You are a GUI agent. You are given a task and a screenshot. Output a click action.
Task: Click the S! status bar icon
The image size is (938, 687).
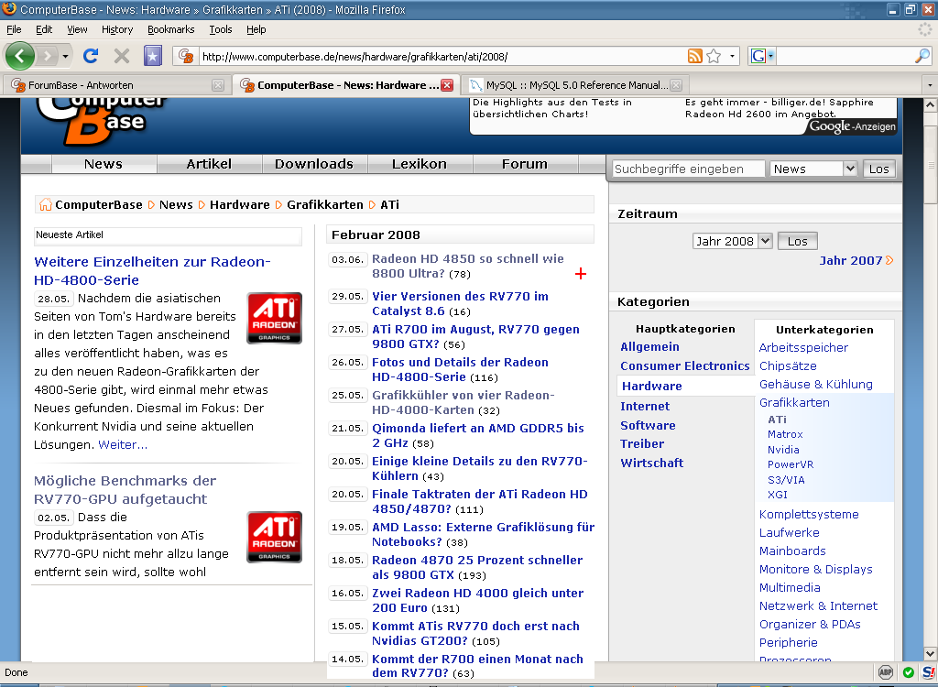click(x=929, y=672)
